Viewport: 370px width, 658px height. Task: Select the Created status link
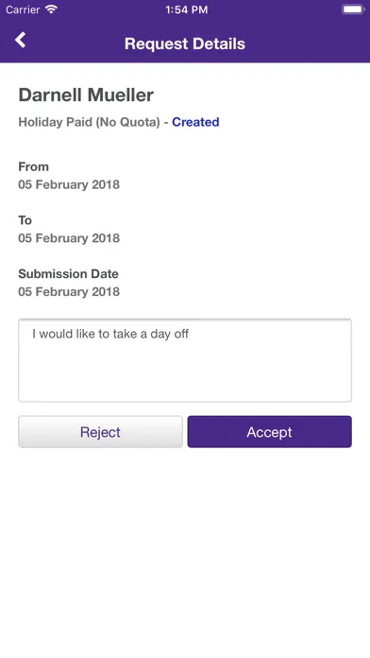(195, 122)
